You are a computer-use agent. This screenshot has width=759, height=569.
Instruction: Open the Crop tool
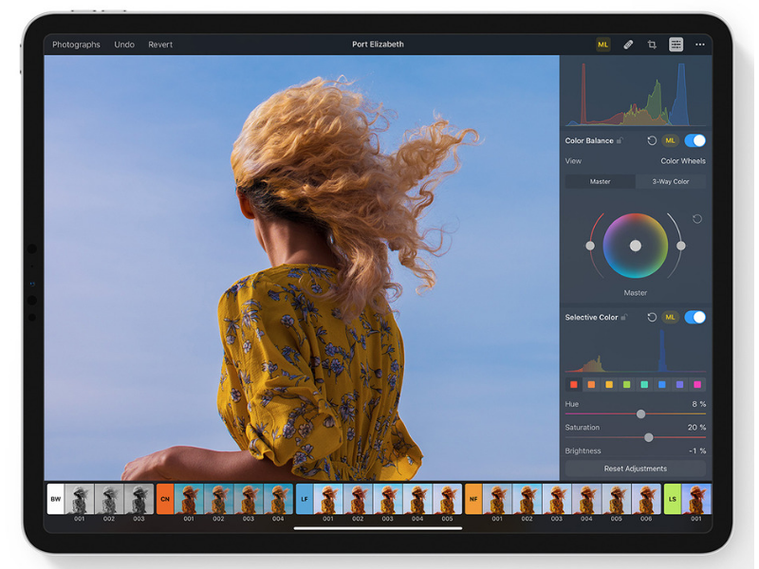[x=652, y=45]
